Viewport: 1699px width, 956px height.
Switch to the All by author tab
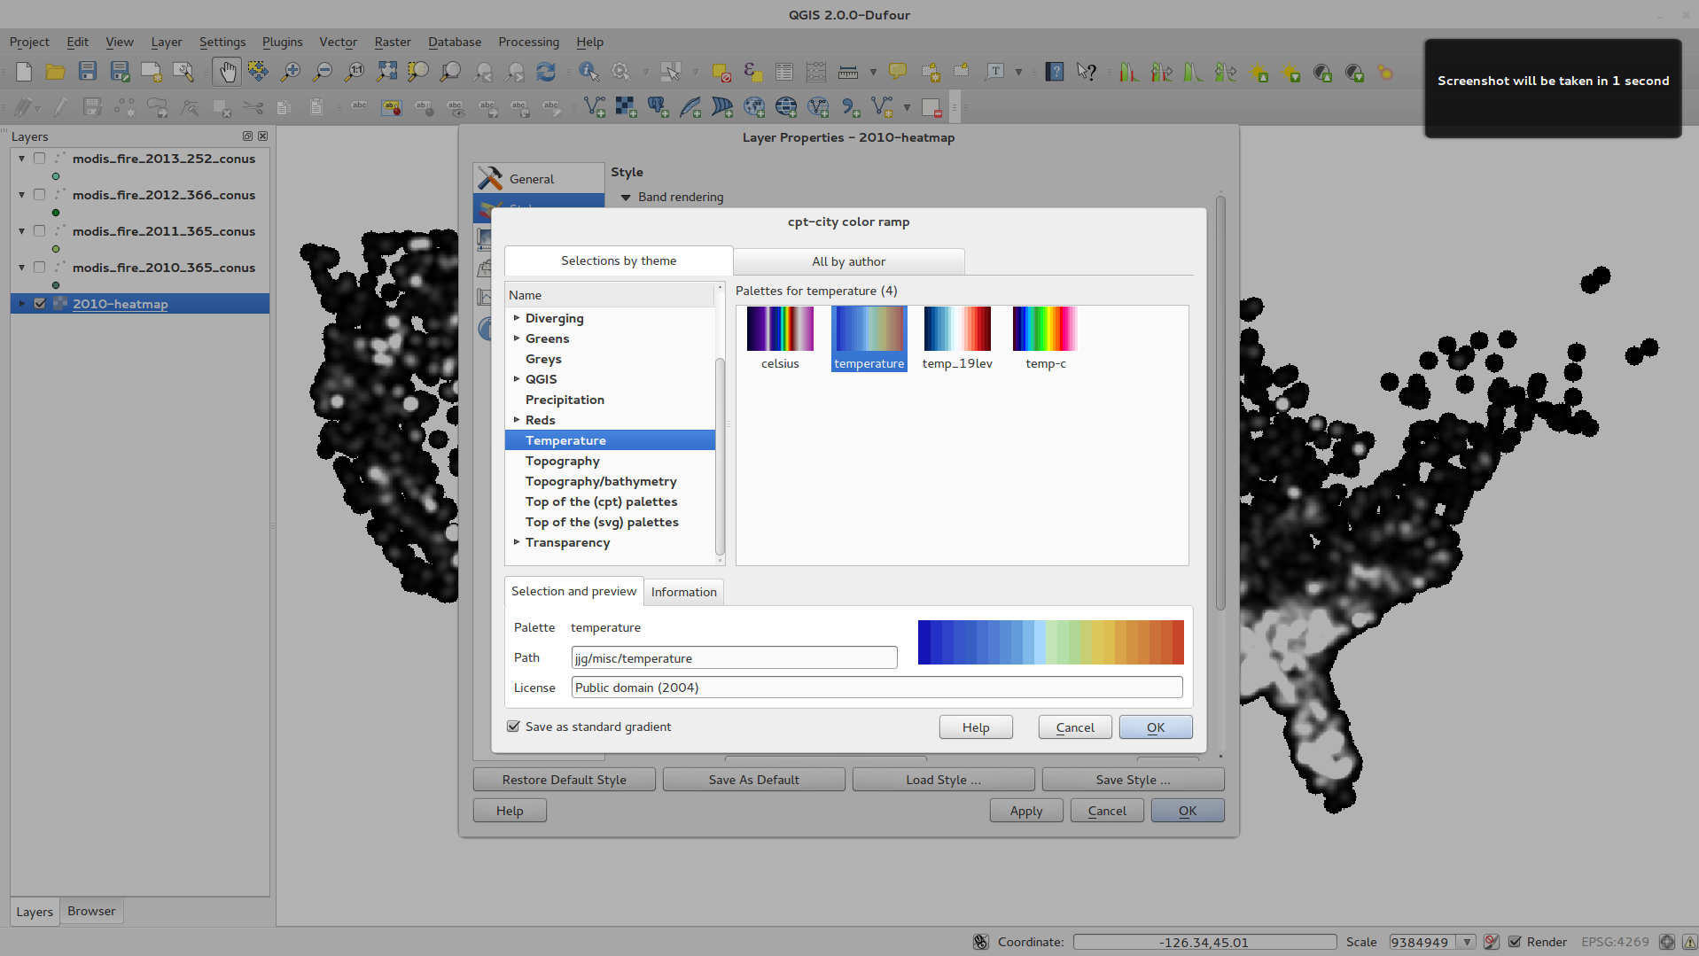[848, 261]
